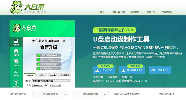The image size is (186, 100).
Task: Switch to the 快捷键查询 tab
Action: tap(65, 75)
